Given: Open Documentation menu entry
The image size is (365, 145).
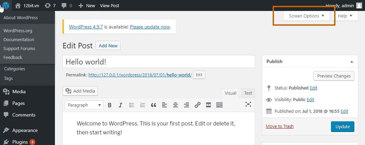Looking at the screenshot, I should (x=19, y=39).
